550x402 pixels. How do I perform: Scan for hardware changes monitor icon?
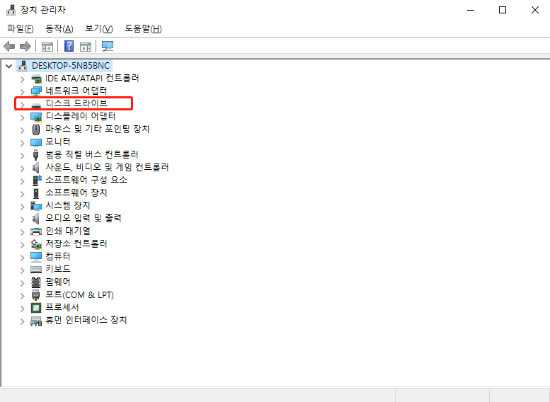coord(108,46)
